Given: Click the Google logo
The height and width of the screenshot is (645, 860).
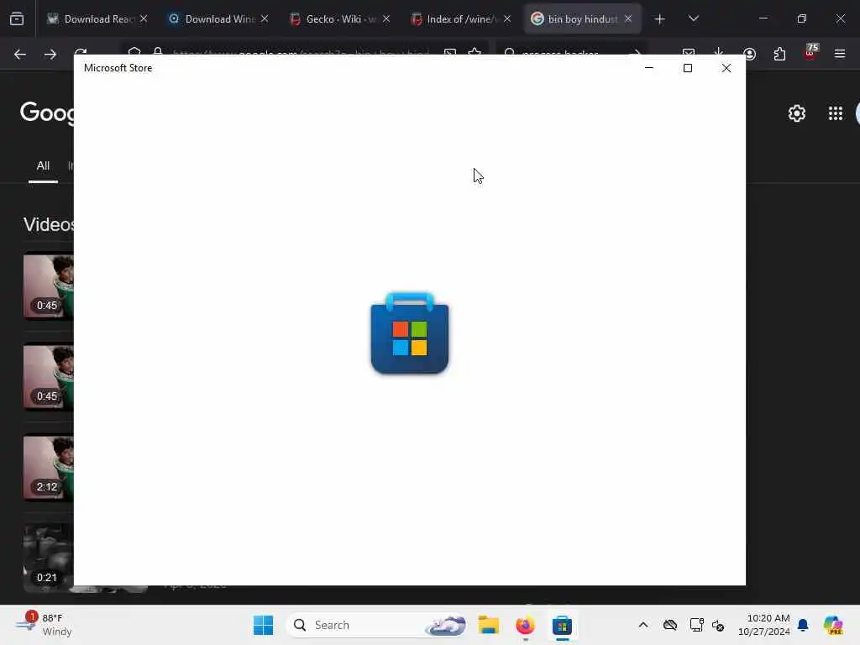Looking at the screenshot, I should pyautogui.click(x=47, y=113).
